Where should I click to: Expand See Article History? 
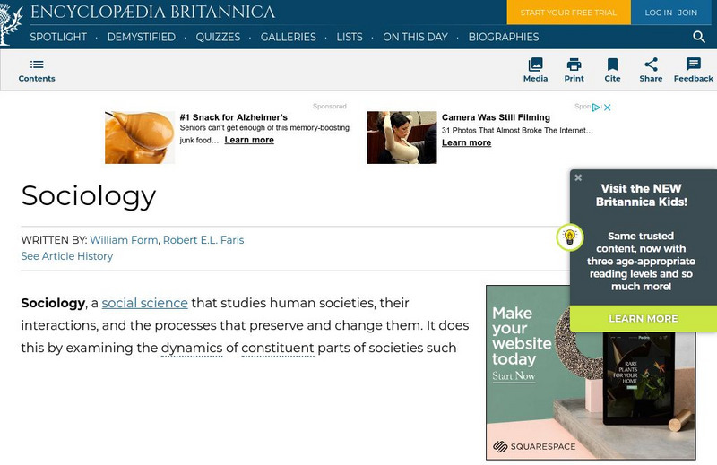[x=67, y=256]
